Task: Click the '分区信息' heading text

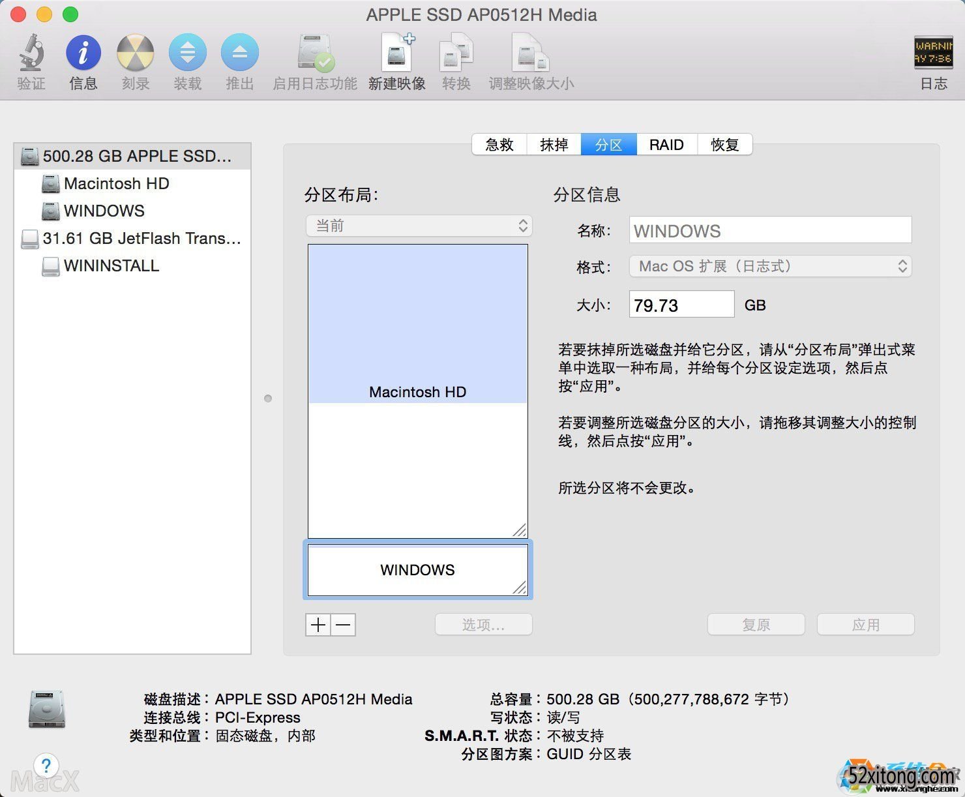Action: (587, 195)
